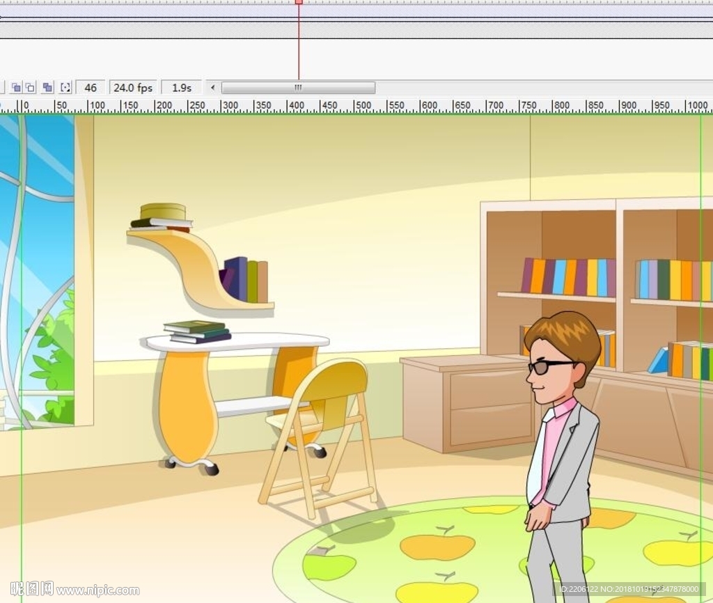
Task: Select the folding chair on stage
Action: tap(319, 439)
